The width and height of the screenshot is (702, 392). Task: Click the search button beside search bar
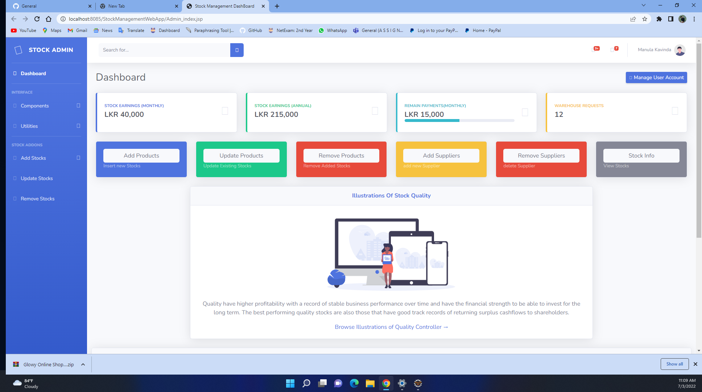tap(236, 50)
